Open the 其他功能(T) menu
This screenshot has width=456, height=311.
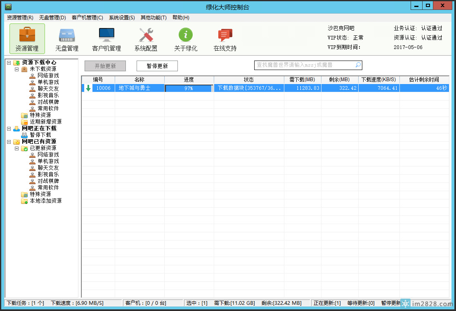pos(154,18)
